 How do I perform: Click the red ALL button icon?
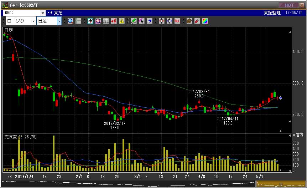pyautogui.click(x=177, y=21)
